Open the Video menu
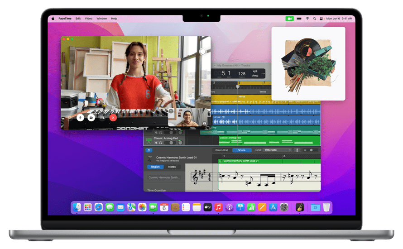This screenshot has width=403, height=249. click(89, 19)
